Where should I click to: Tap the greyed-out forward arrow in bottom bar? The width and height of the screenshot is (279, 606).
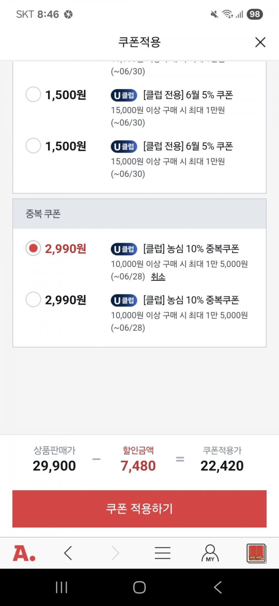(115, 553)
